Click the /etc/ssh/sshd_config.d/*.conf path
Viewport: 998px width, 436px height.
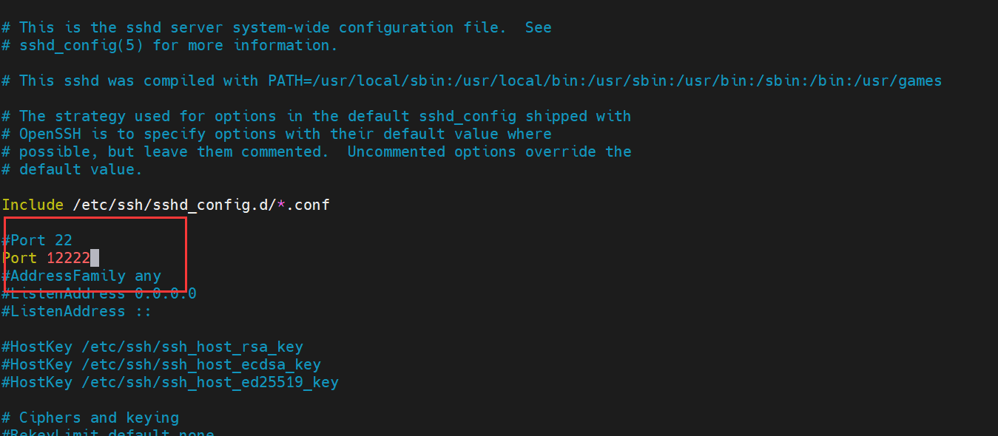coord(201,205)
